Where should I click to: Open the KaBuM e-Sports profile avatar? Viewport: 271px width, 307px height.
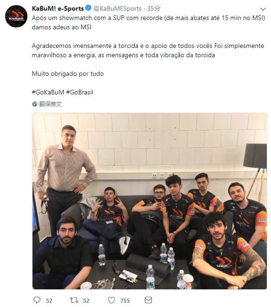16,16
